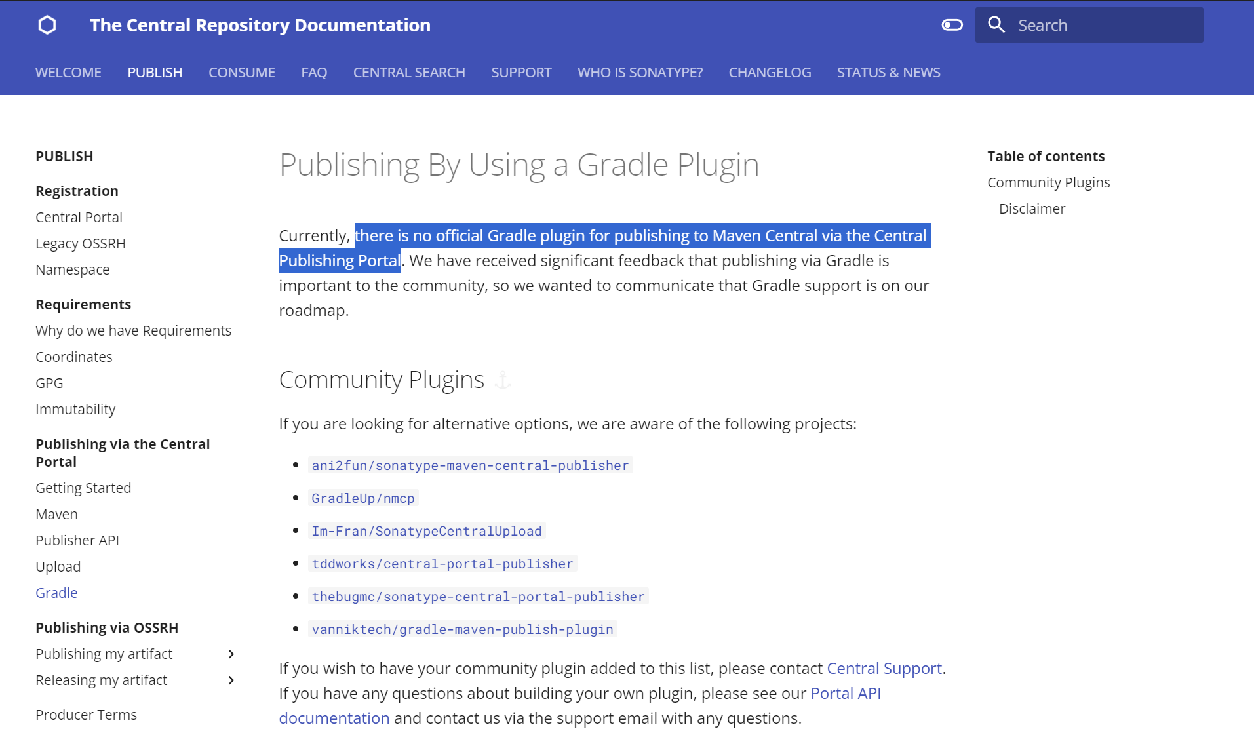Open the WHO IS SONATYPE? page
The height and width of the screenshot is (748, 1254).
tap(639, 72)
